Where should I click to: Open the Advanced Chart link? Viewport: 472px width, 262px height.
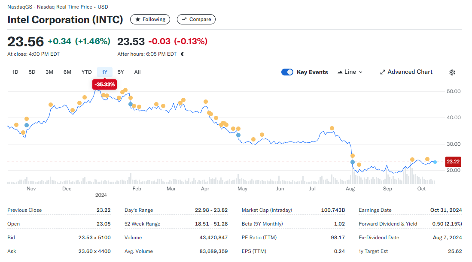(x=406, y=72)
